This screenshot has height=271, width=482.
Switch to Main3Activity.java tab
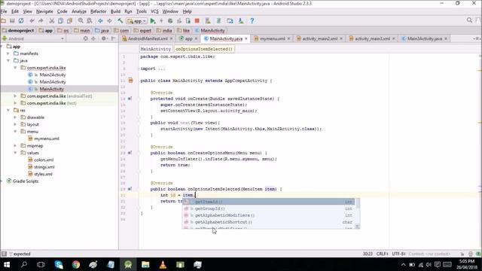click(425, 38)
